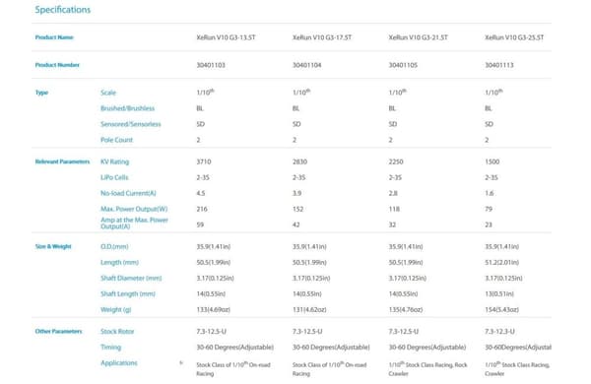This screenshot has height=384, width=591.
Task: Click the Max. Power Output(W) label
Action: click(x=134, y=209)
